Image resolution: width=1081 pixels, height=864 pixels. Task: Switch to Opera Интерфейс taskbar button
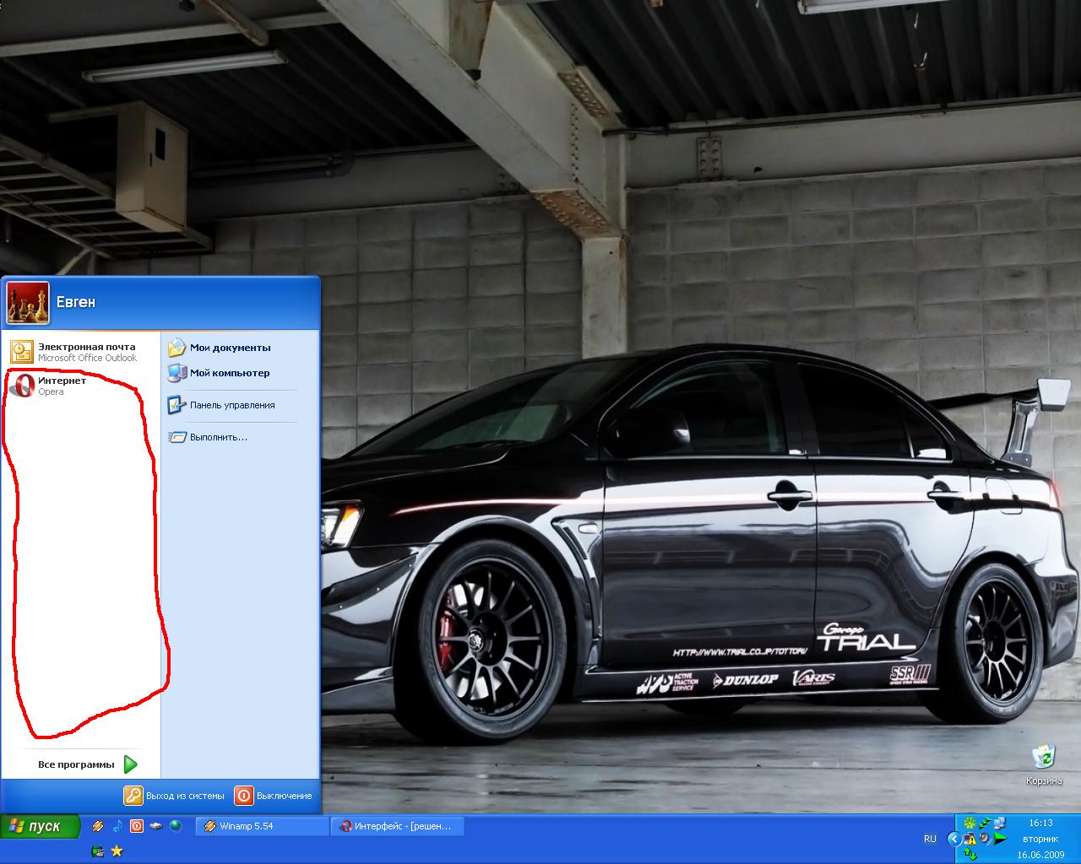tap(397, 826)
